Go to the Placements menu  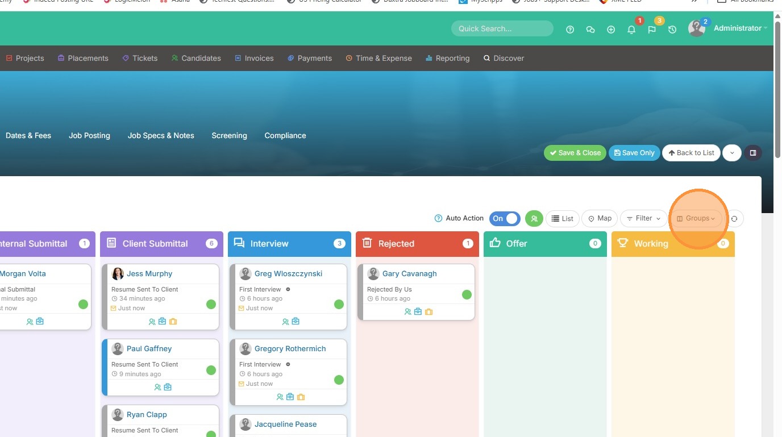point(83,58)
